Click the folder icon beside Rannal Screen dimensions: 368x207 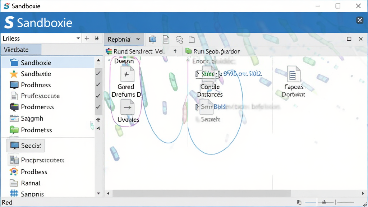[x=14, y=183]
